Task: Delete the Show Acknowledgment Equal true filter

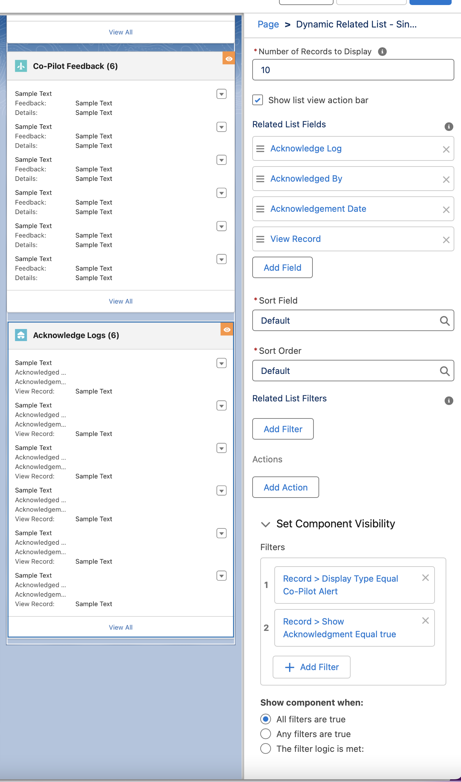Action: [425, 621]
